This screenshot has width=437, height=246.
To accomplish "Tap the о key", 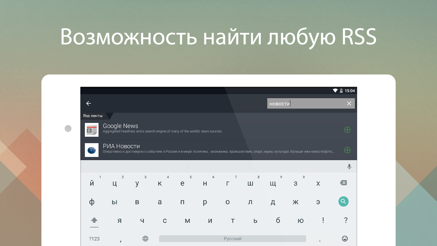I will point(228,202).
